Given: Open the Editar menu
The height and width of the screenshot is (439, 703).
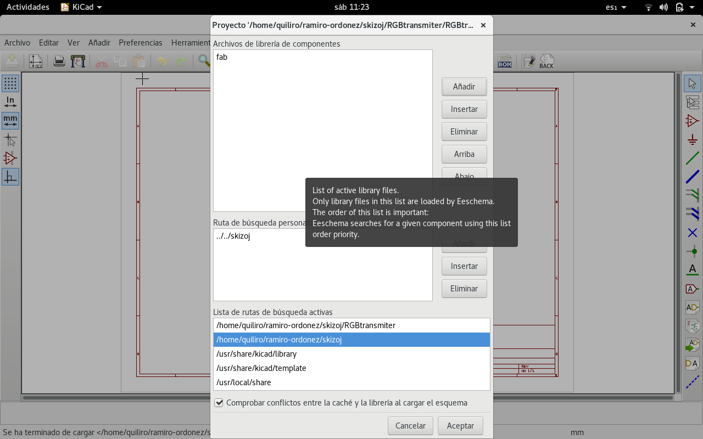Looking at the screenshot, I should [x=49, y=43].
